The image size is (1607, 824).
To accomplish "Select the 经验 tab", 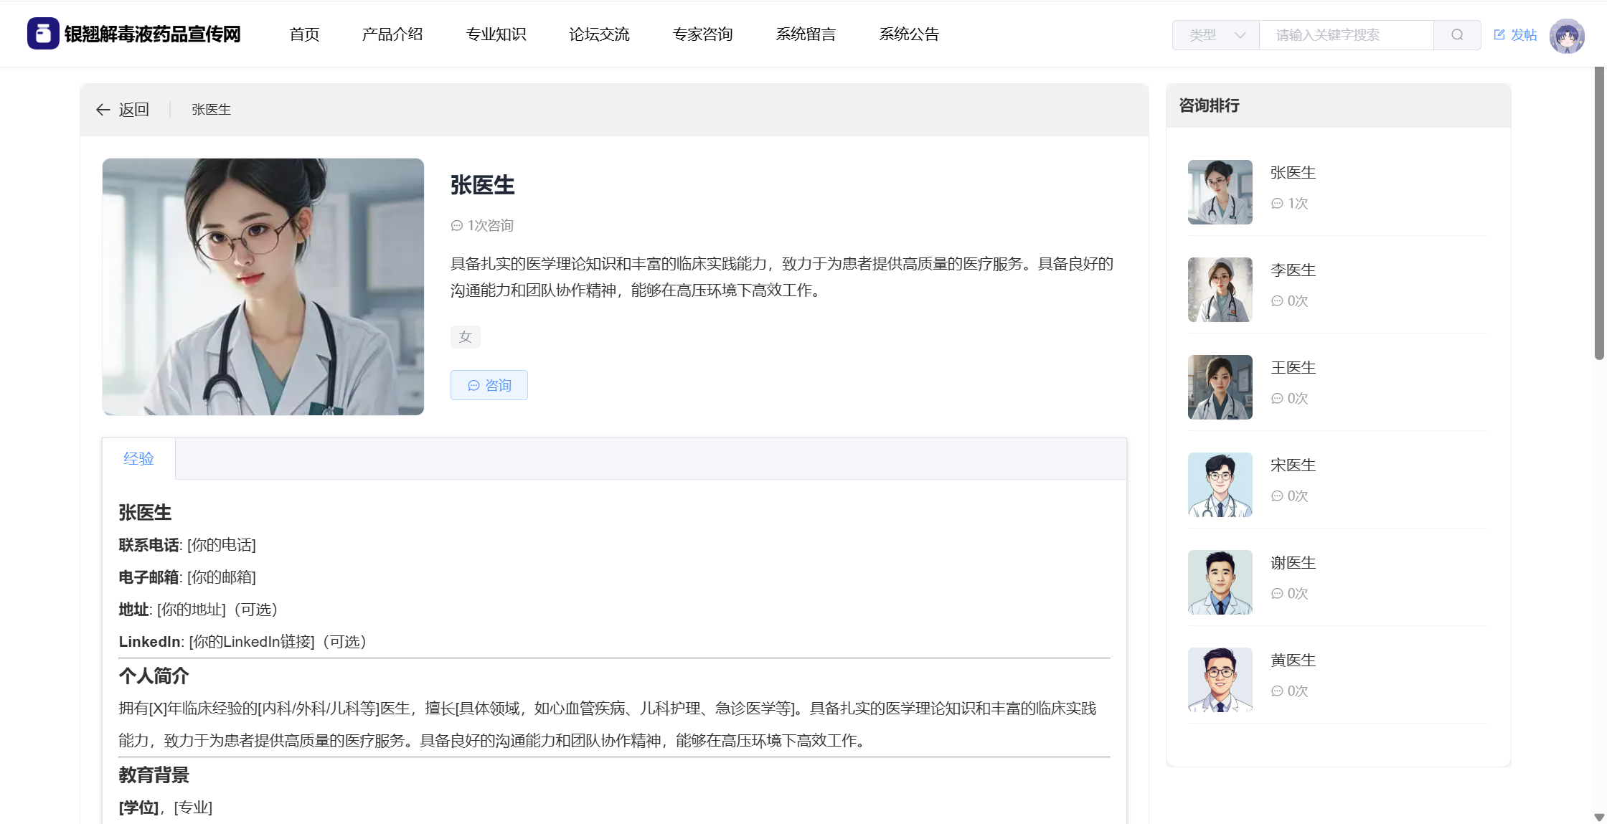I will pos(138,459).
